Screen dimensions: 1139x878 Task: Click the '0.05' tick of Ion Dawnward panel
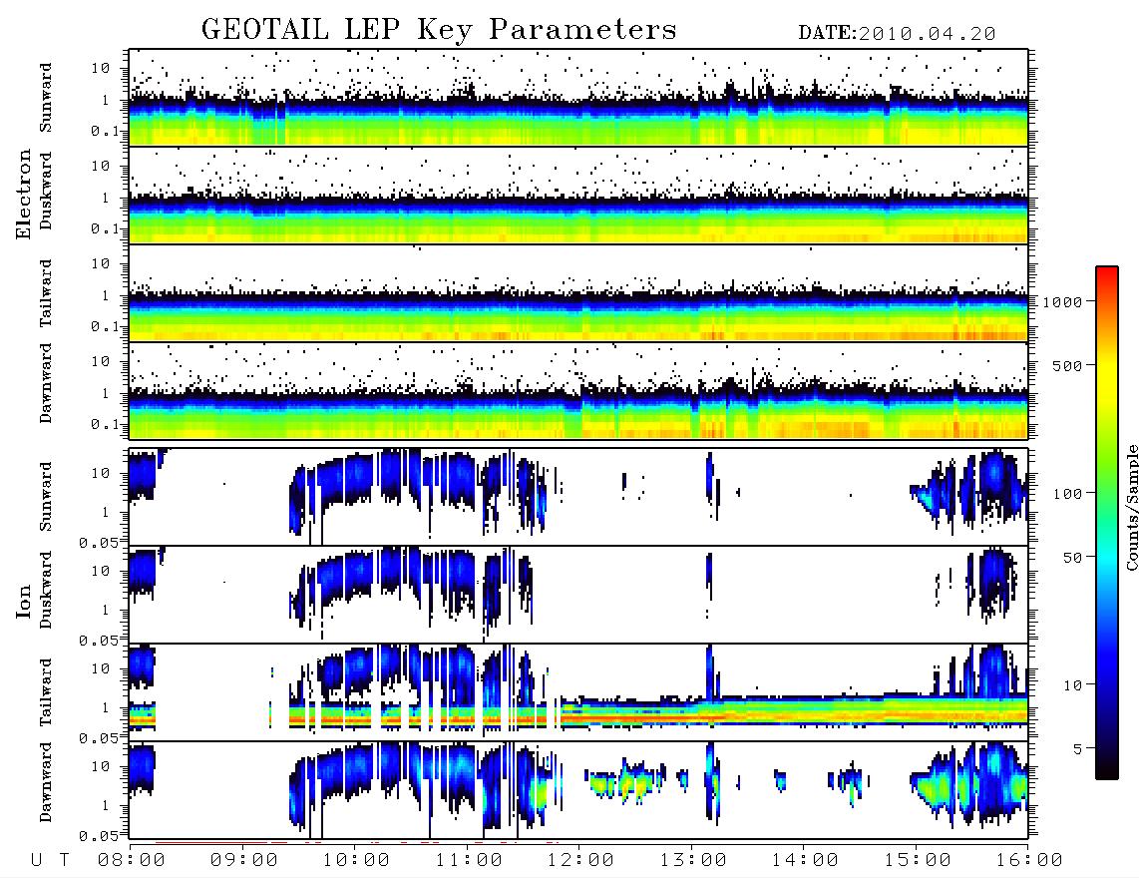(x=99, y=836)
